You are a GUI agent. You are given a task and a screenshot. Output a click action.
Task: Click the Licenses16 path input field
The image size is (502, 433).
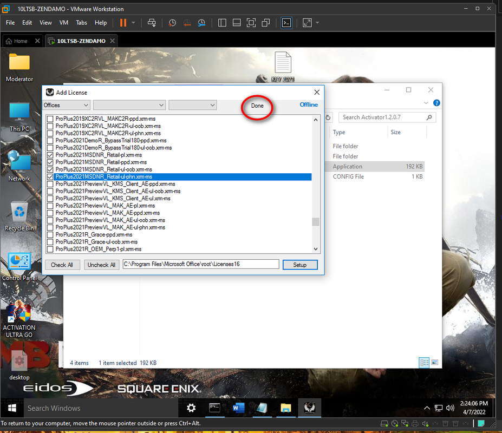point(201,264)
